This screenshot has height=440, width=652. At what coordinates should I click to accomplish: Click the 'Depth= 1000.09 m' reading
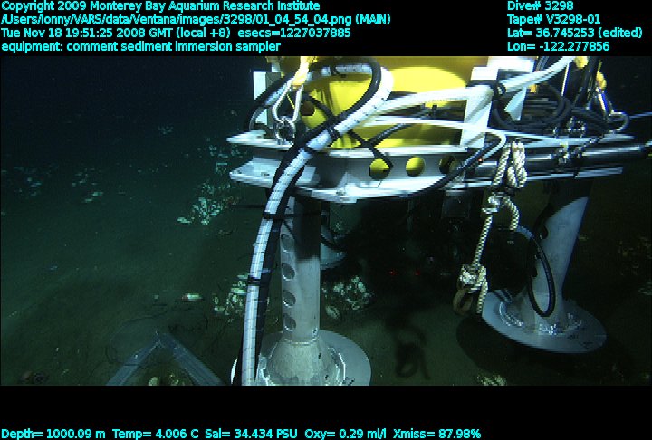53,434
